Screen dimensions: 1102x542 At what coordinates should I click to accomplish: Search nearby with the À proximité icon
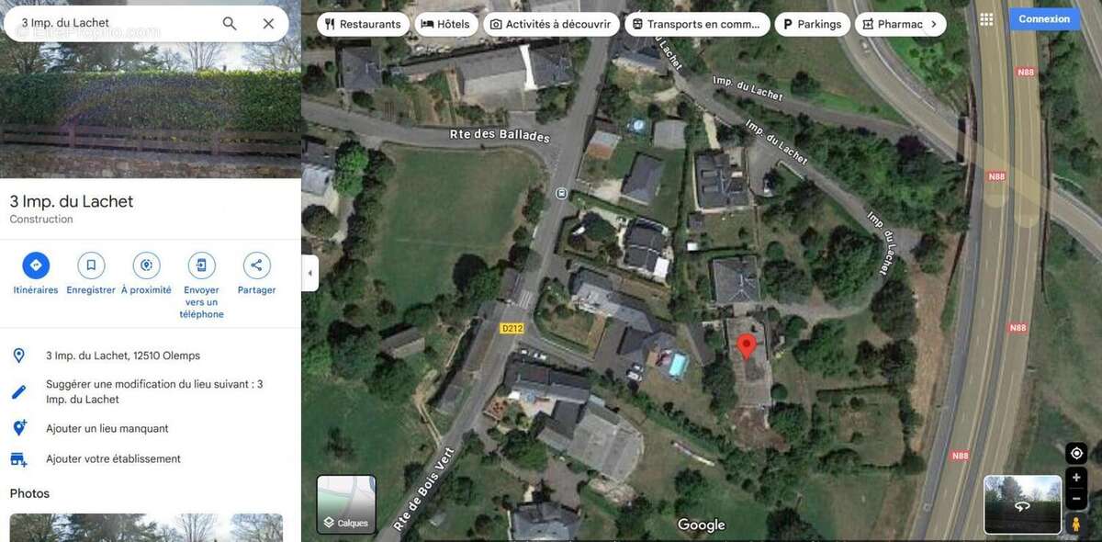point(146,265)
